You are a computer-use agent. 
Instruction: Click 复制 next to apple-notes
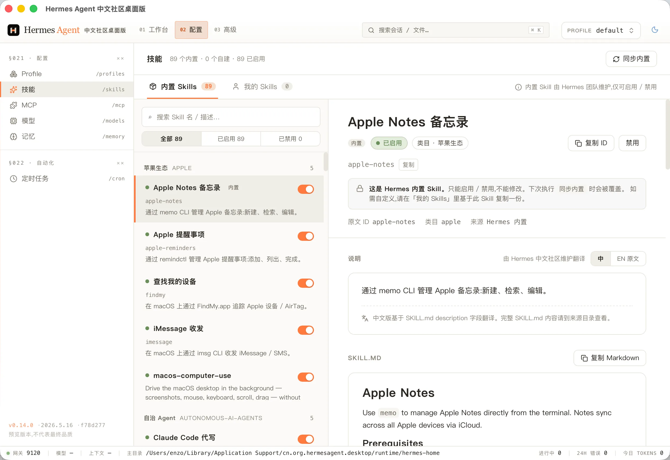(408, 165)
